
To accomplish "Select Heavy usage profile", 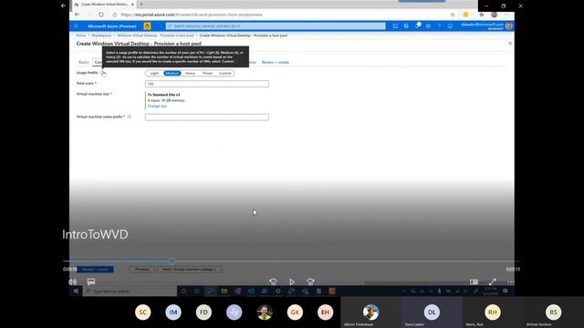I will pyautogui.click(x=190, y=73).
